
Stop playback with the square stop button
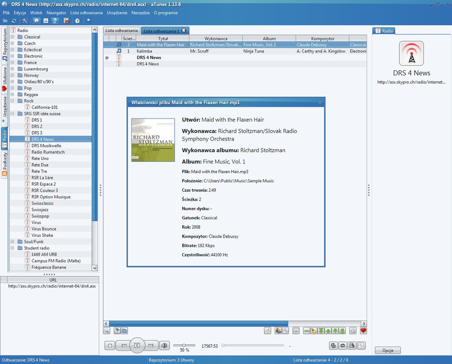[110, 346]
